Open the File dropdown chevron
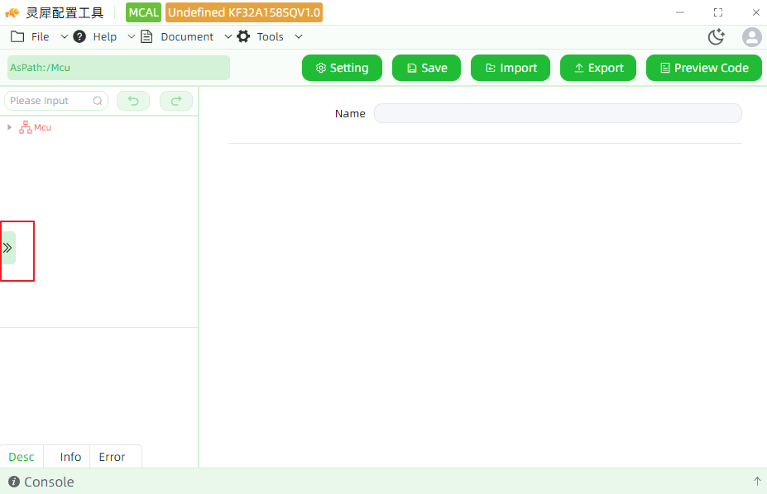Screen dimensions: 767x494 64,36
